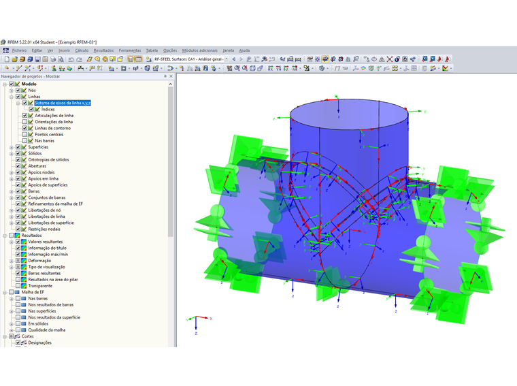Viewport: 517px width, 386px height.
Task: Uncheck the Nós checkbox
Action: click(18, 90)
